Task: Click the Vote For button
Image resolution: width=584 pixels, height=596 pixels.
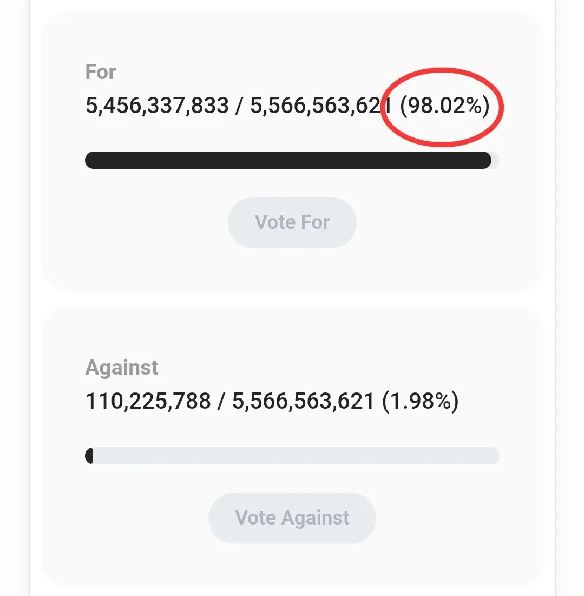Action: click(292, 222)
